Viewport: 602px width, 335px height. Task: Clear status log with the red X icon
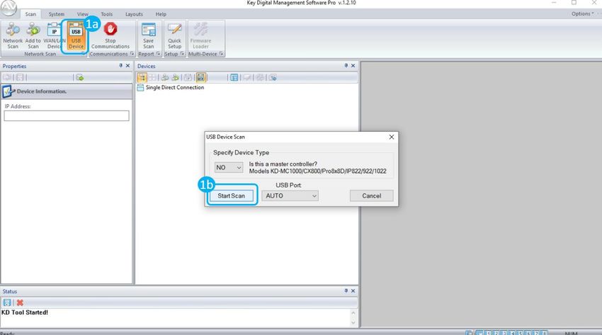(x=20, y=302)
